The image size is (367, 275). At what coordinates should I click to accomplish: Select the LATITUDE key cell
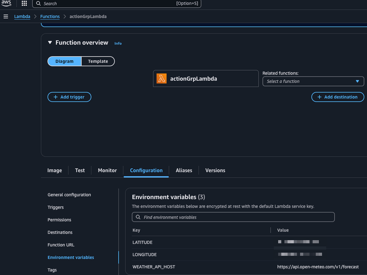(142, 242)
